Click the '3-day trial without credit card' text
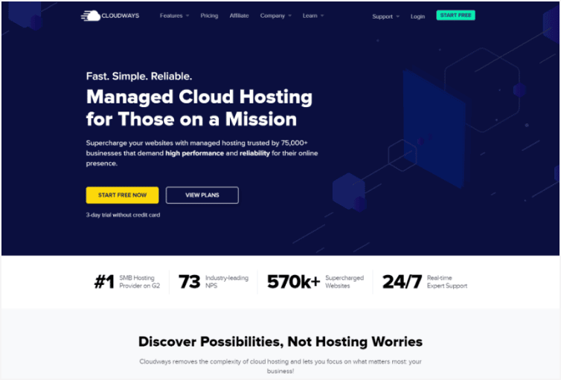561x380 pixels. [123, 215]
